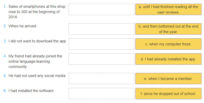Choose the 'd. I had already installed the app' card
The image size is (204, 103).
tap(168, 59)
